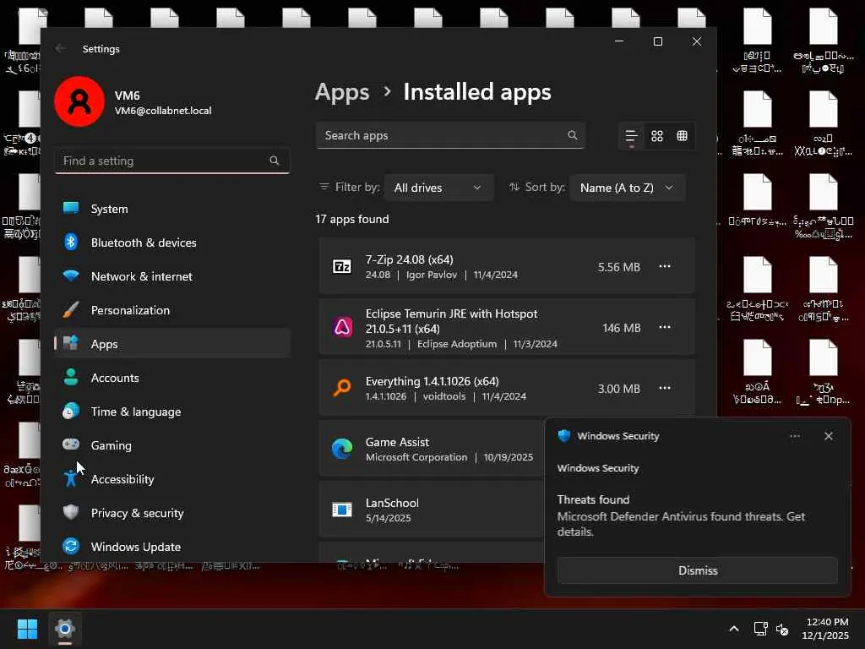This screenshot has height=649, width=865.
Task: Click the Bluetooth icon in sidebar
Action: (71, 242)
